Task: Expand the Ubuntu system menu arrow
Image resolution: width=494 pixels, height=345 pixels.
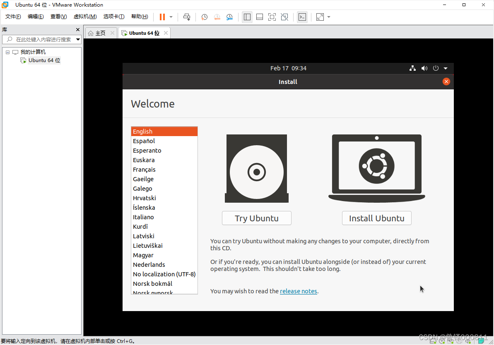Action: 446,68
